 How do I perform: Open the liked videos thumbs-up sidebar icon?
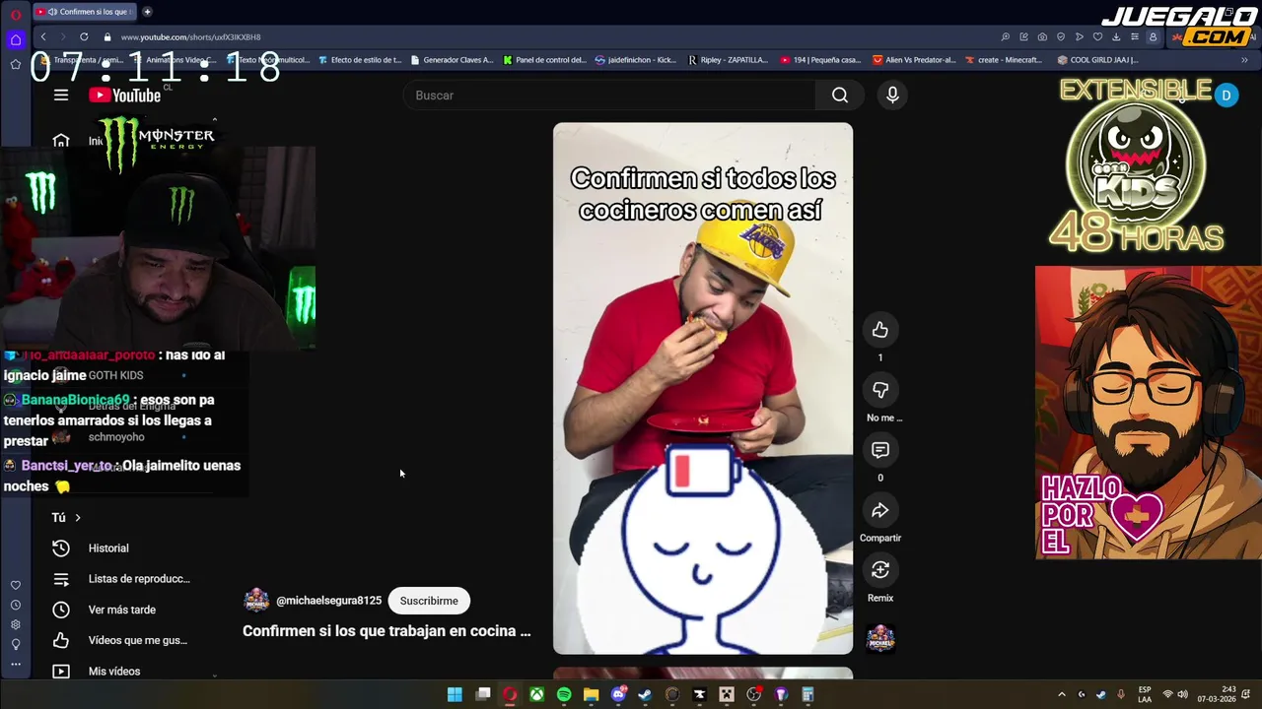(61, 640)
